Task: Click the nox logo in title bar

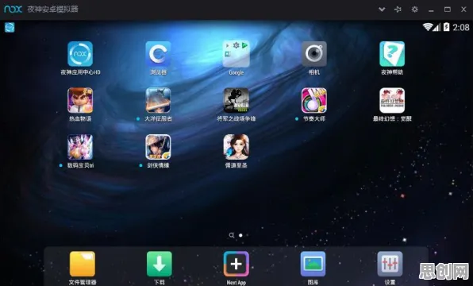Action: (13, 9)
